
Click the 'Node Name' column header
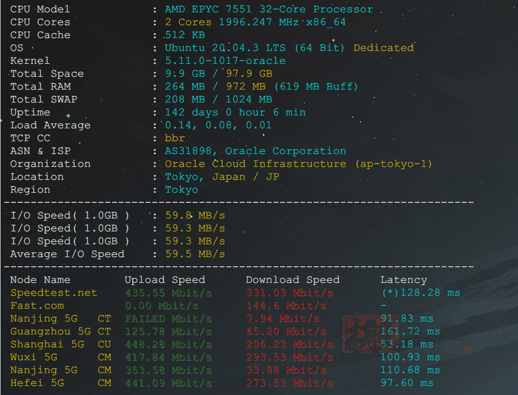point(40,280)
